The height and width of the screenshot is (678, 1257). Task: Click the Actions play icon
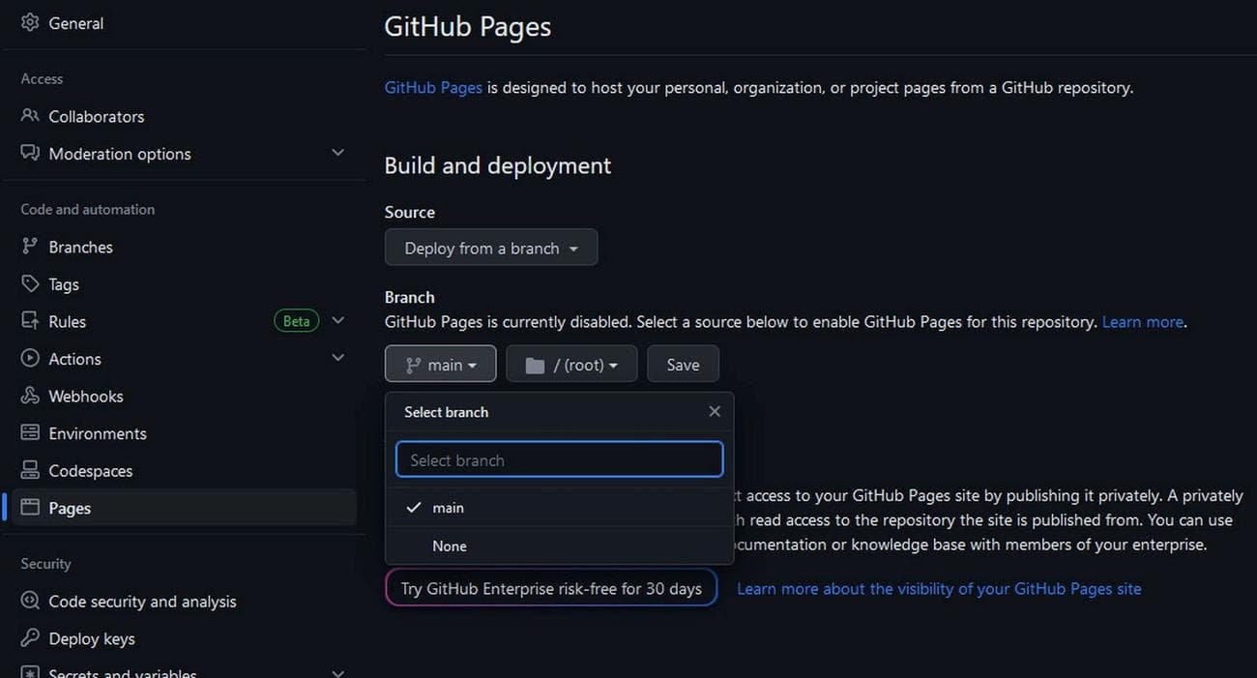(30, 358)
